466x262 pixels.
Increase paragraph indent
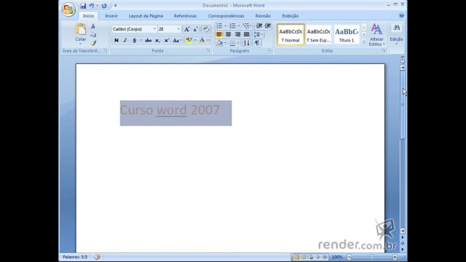[x=268, y=26]
